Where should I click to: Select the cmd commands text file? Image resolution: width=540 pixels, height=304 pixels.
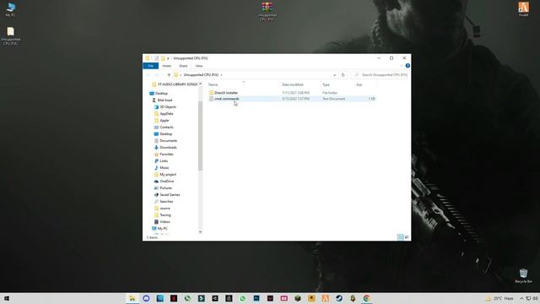(227, 99)
